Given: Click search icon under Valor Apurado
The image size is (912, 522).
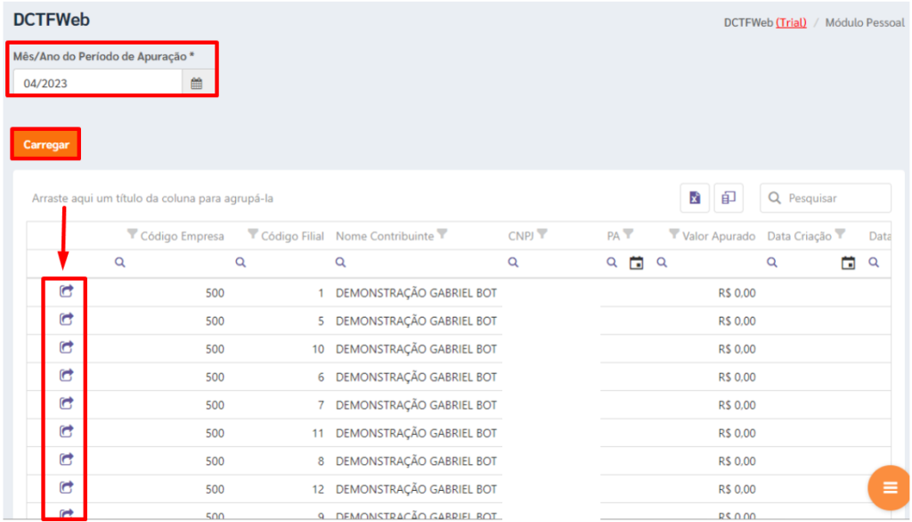Looking at the screenshot, I should coord(662,263).
